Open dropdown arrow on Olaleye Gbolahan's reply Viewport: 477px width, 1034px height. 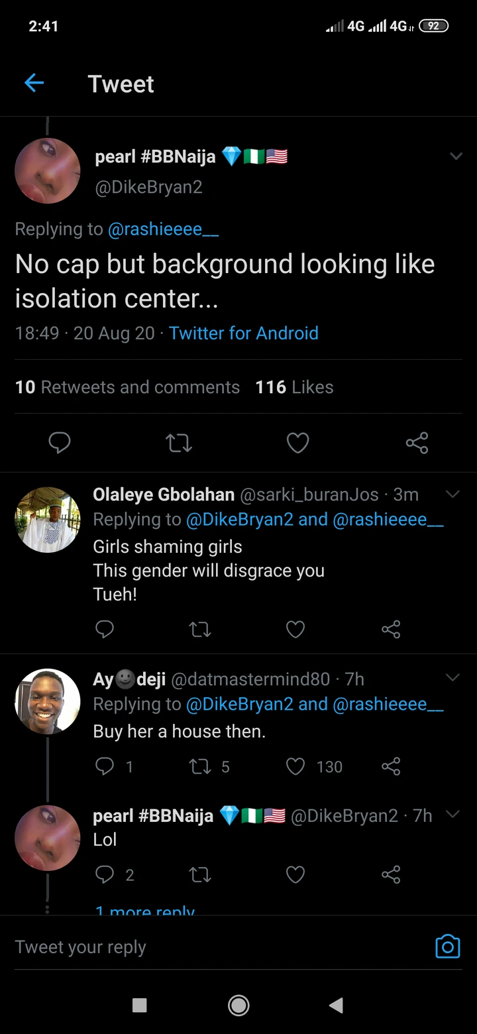point(452,494)
